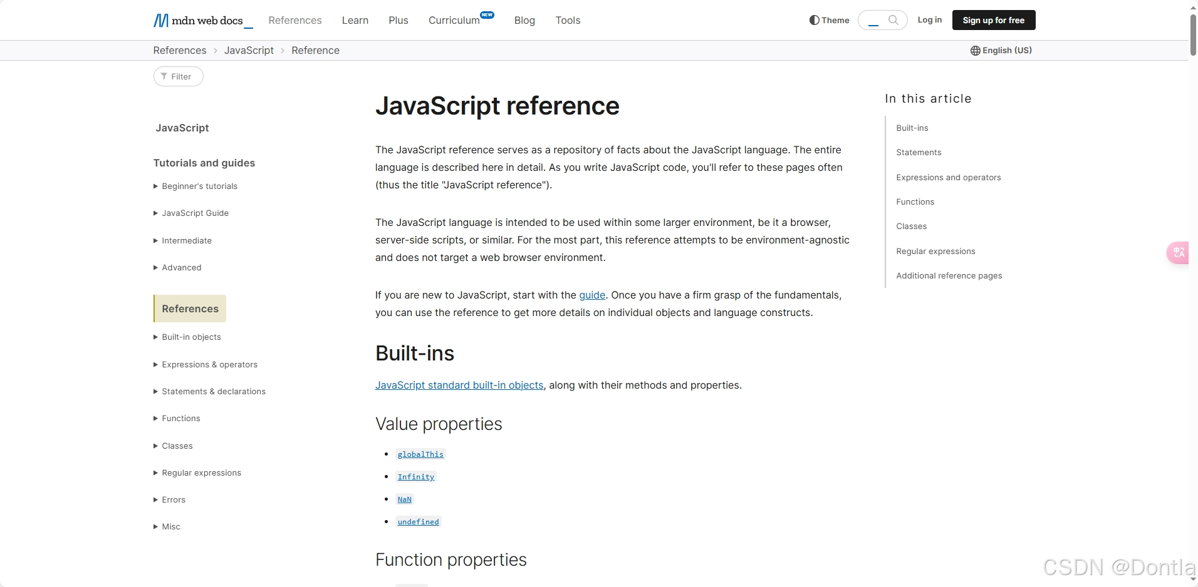Expand JavaScript Guide section
The width and height of the screenshot is (1198, 587).
click(191, 213)
